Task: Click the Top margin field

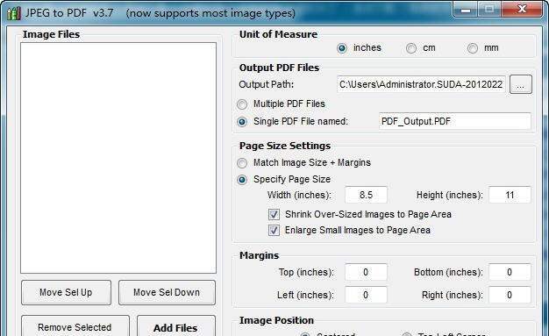Action: 366,272
